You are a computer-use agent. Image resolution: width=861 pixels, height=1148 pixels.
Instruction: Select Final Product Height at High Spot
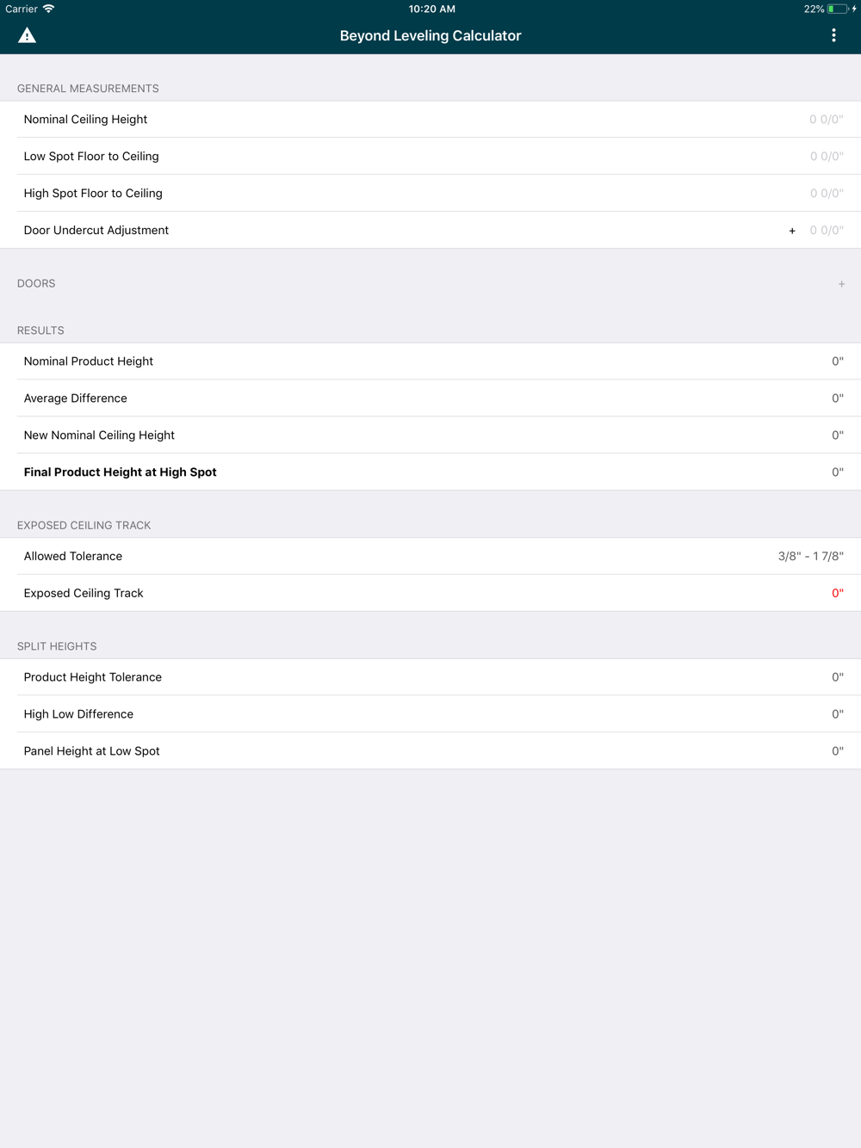[430, 472]
